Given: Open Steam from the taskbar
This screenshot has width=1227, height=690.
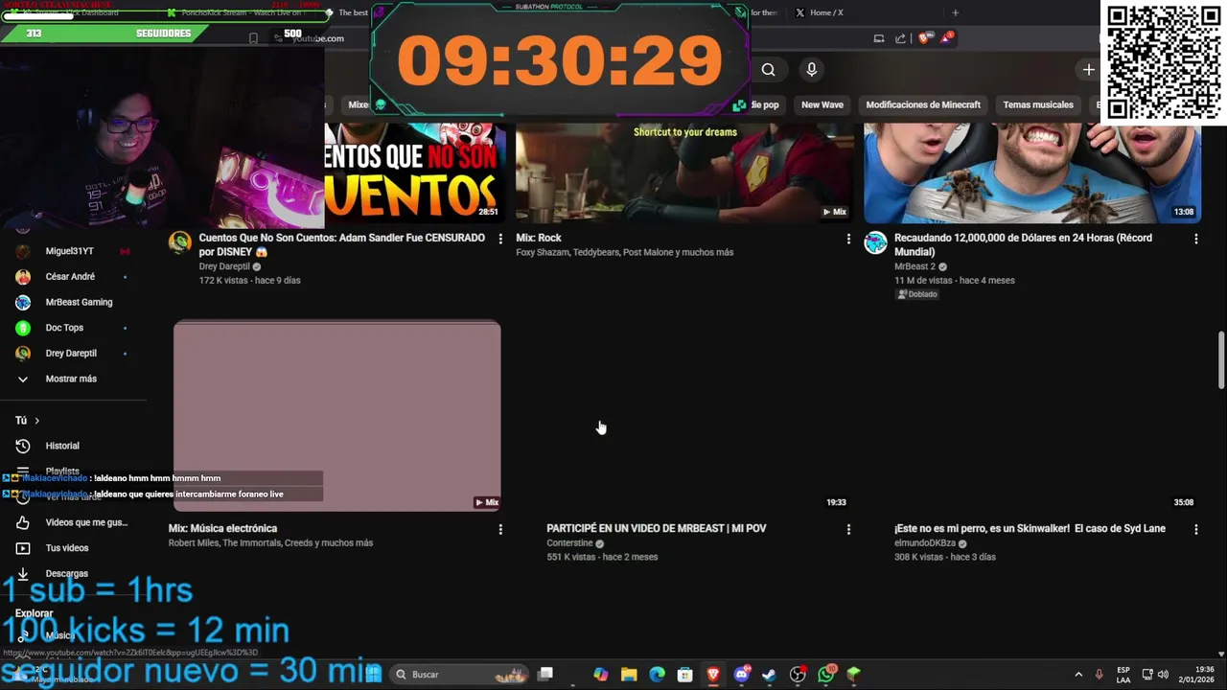Looking at the screenshot, I should point(769,675).
